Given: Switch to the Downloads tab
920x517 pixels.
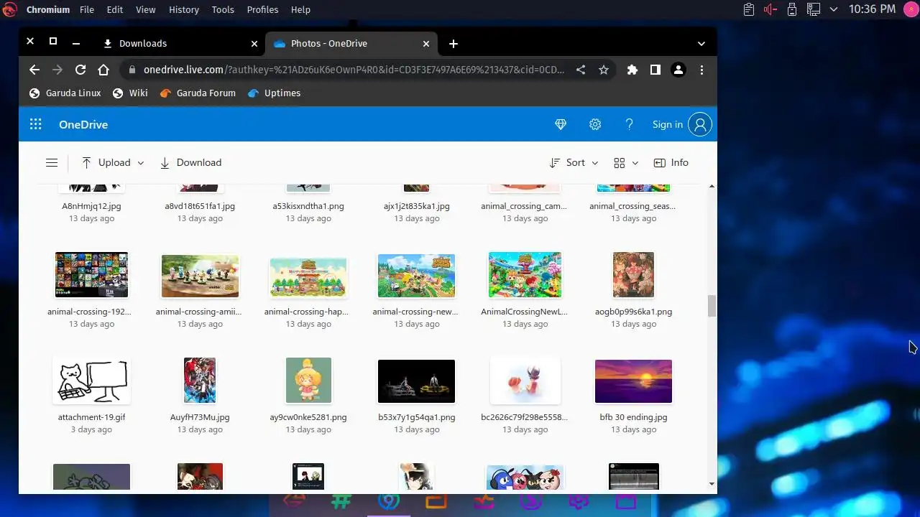Looking at the screenshot, I should pos(178,44).
